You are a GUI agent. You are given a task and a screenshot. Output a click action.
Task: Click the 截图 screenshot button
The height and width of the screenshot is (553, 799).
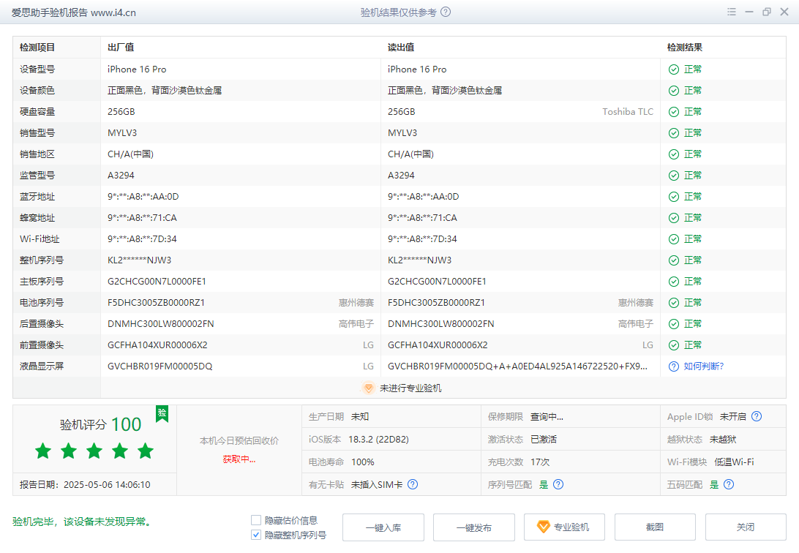[x=656, y=527]
